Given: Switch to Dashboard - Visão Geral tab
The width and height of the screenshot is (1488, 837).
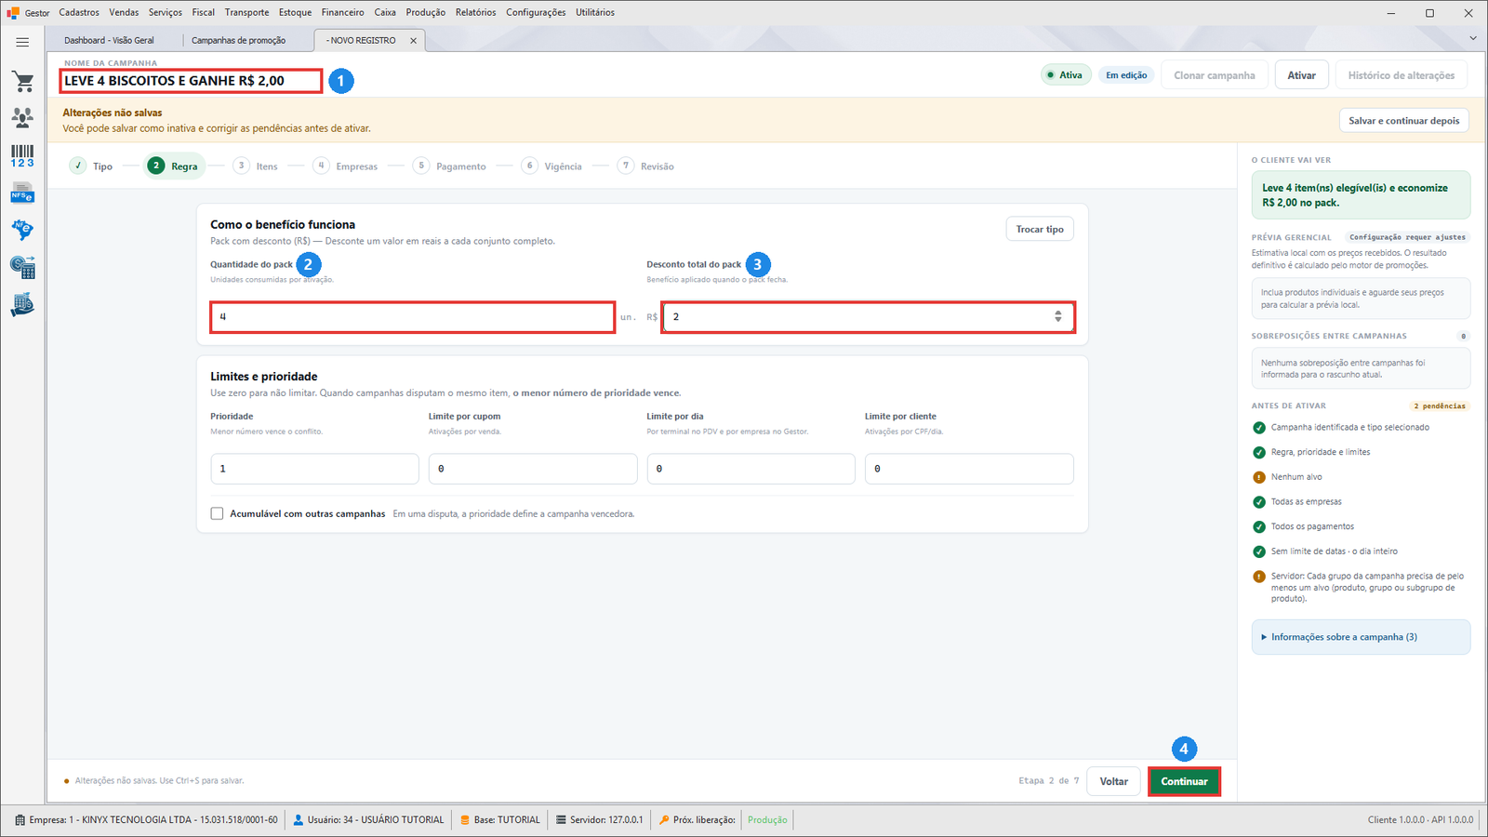Looking at the screenshot, I should pyautogui.click(x=110, y=41).
